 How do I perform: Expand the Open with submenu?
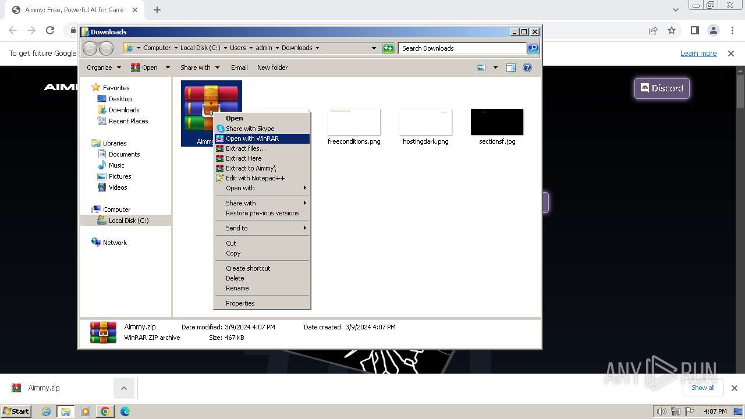262,188
